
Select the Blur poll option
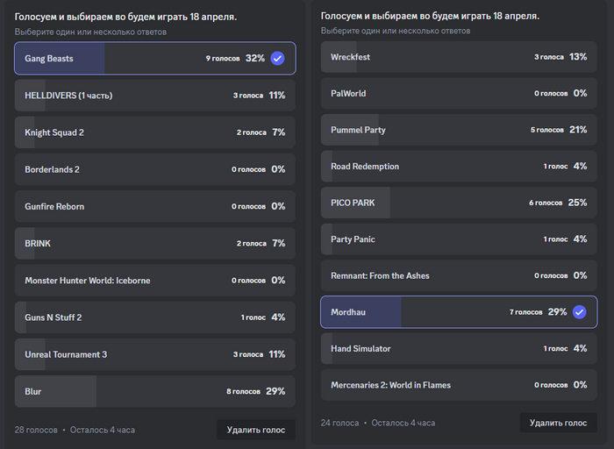[155, 391]
